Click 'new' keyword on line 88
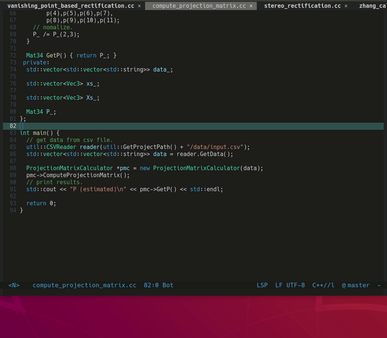The height and width of the screenshot is (338, 387). 145,168
